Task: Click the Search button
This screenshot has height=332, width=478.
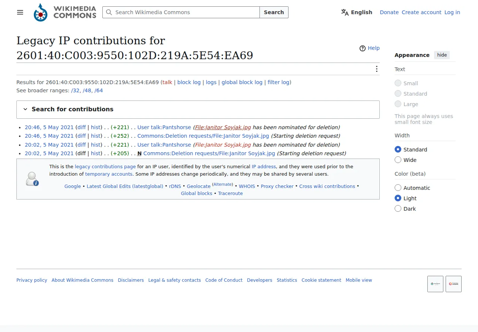Action: click(x=274, y=12)
